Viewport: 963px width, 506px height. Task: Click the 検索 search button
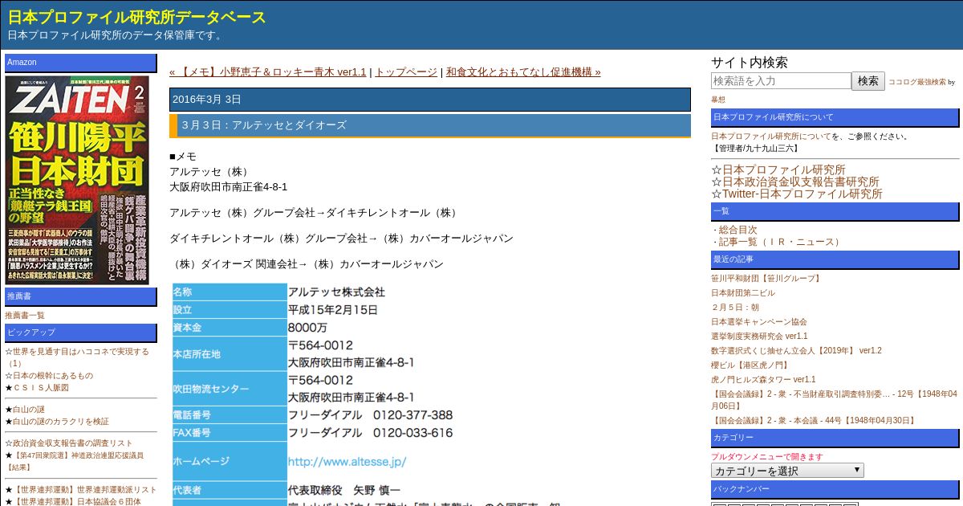click(x=868, y=81)
